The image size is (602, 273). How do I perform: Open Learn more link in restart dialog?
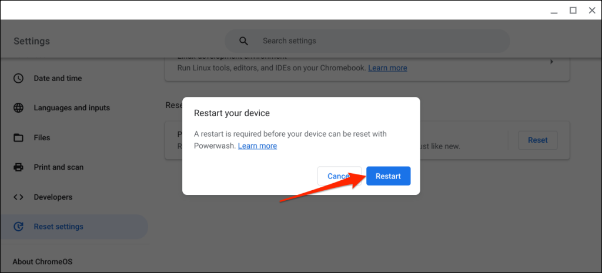click(x=257, y=146)
